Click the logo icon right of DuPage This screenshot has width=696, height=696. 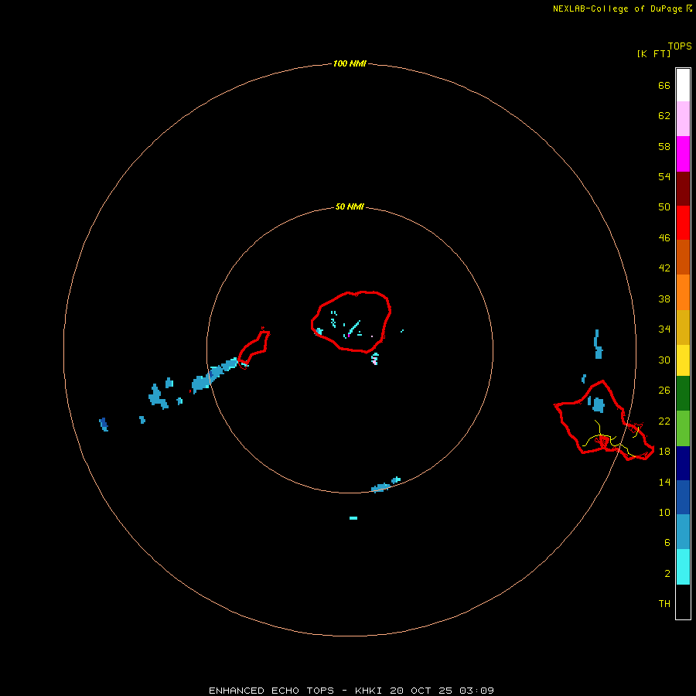click(689, 8)
